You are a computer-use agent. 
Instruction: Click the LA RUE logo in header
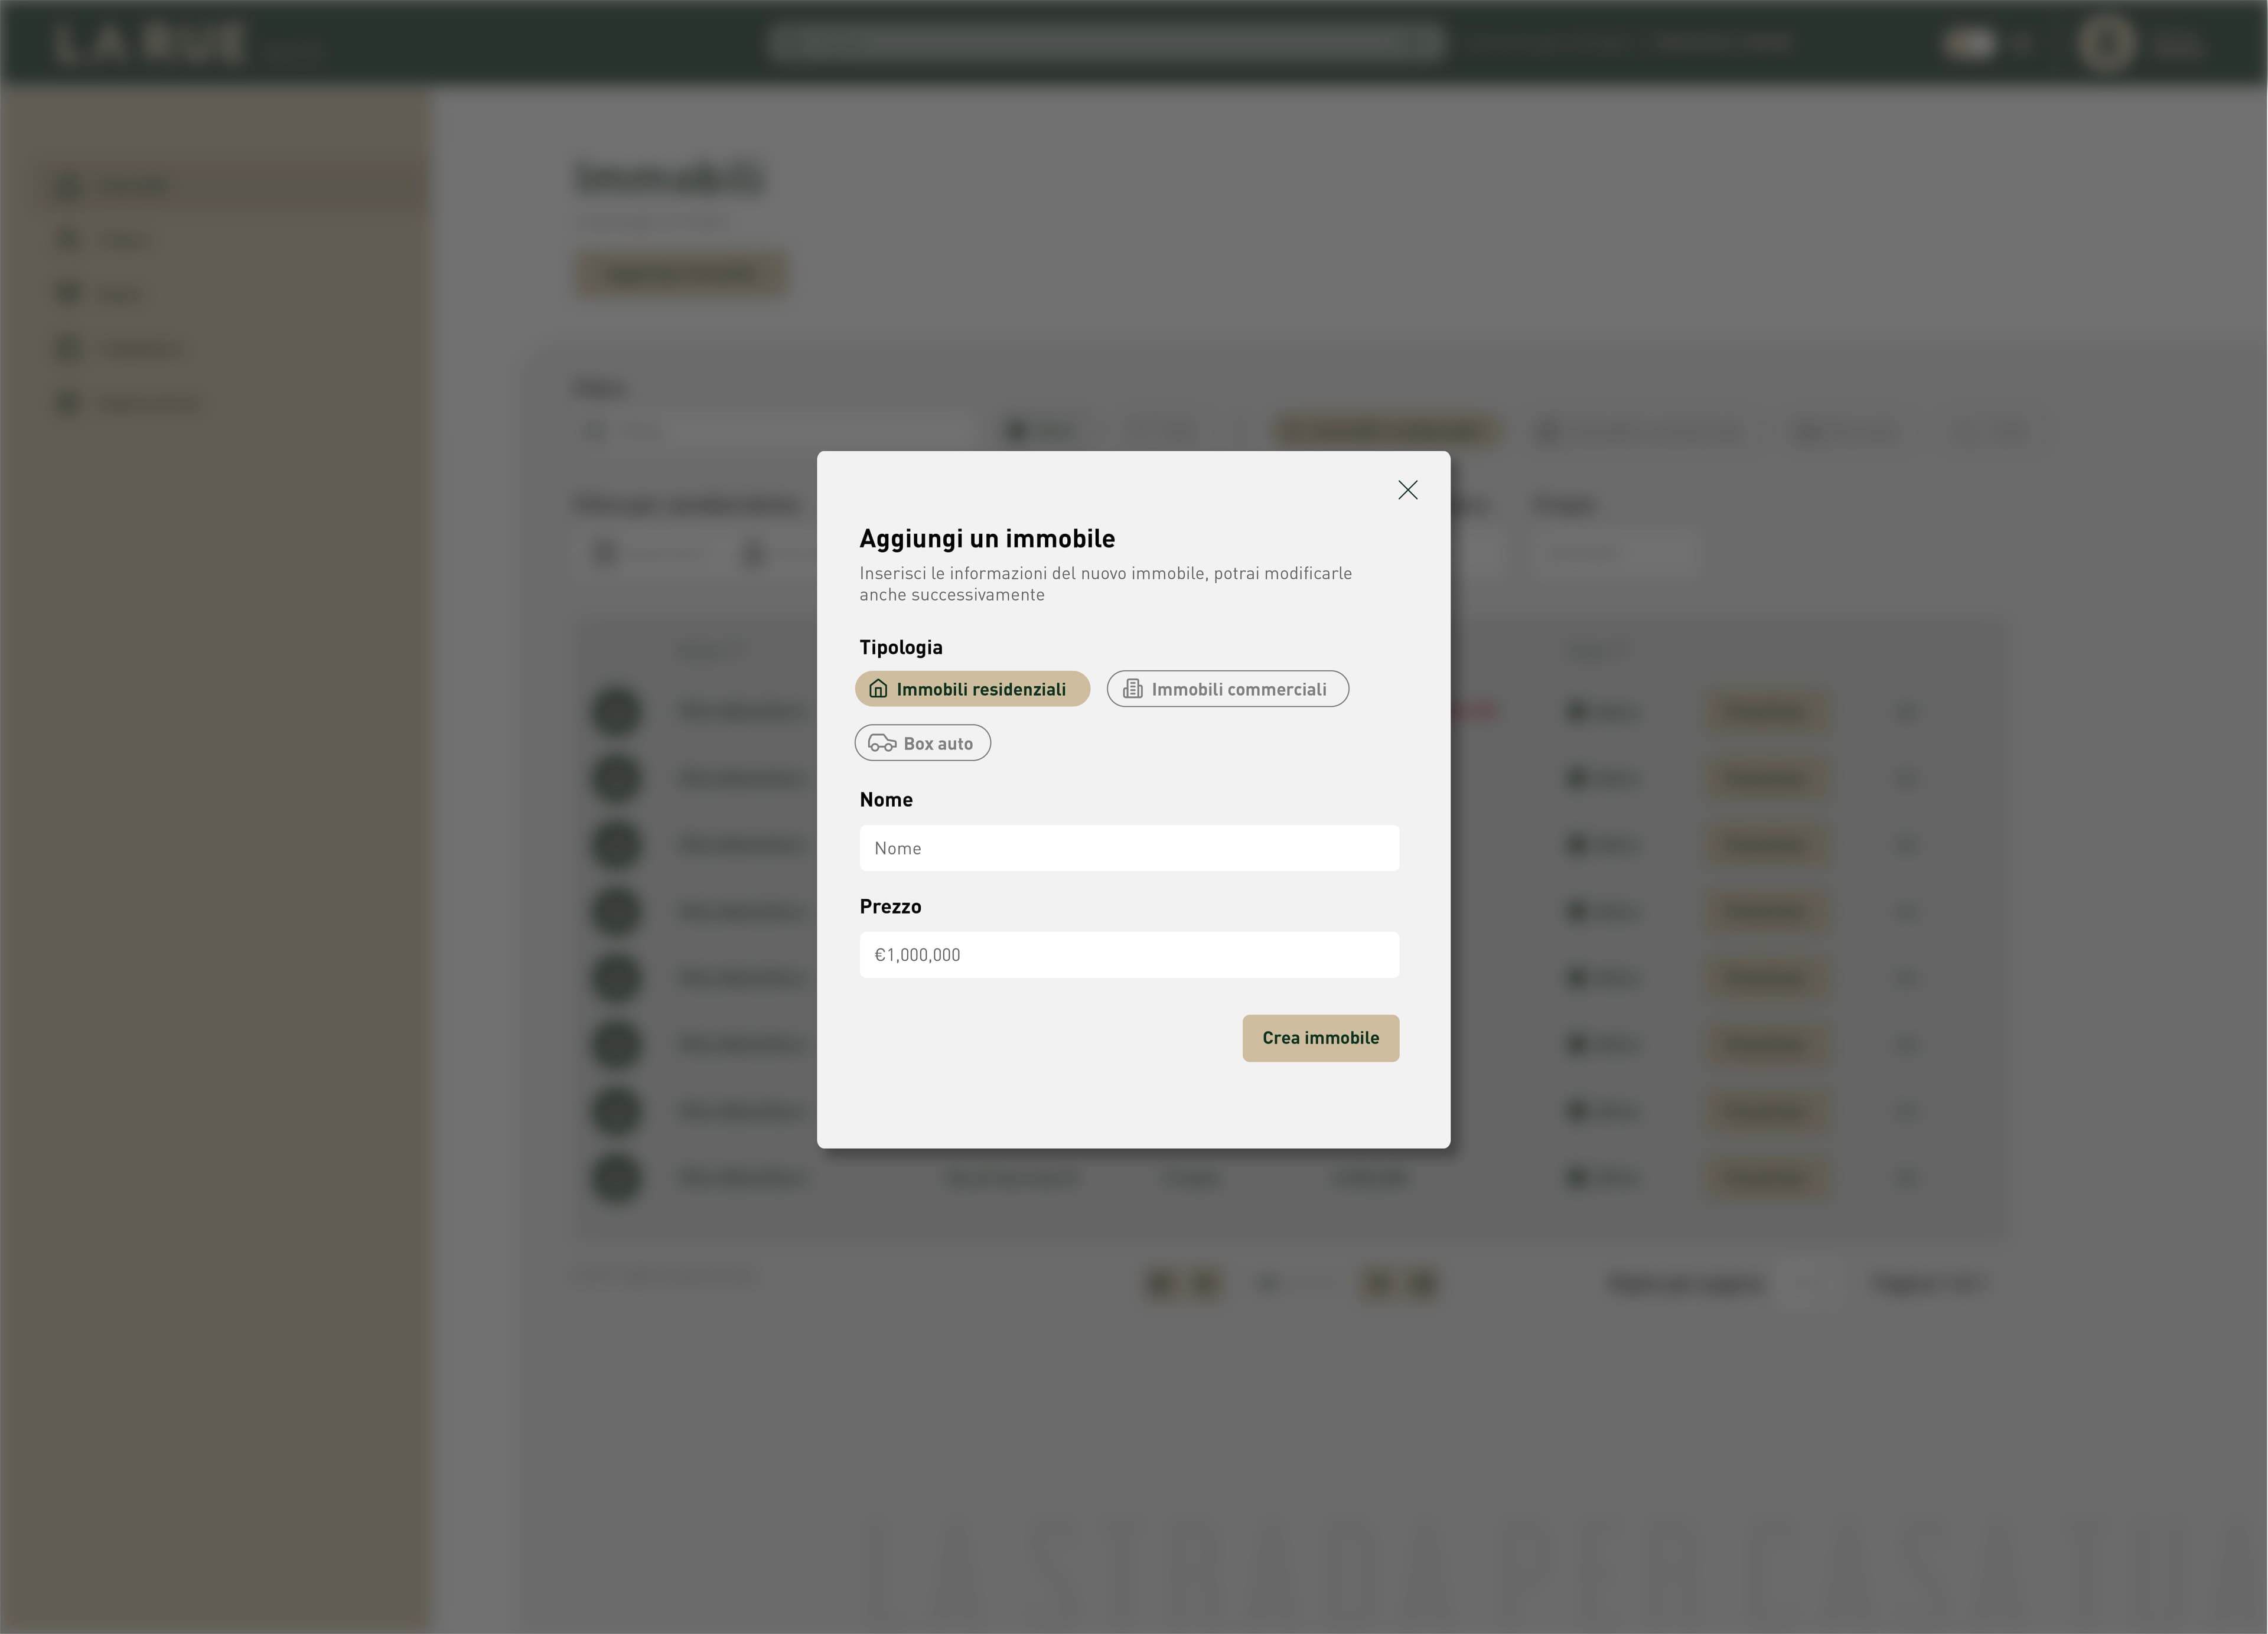(150, 43)
